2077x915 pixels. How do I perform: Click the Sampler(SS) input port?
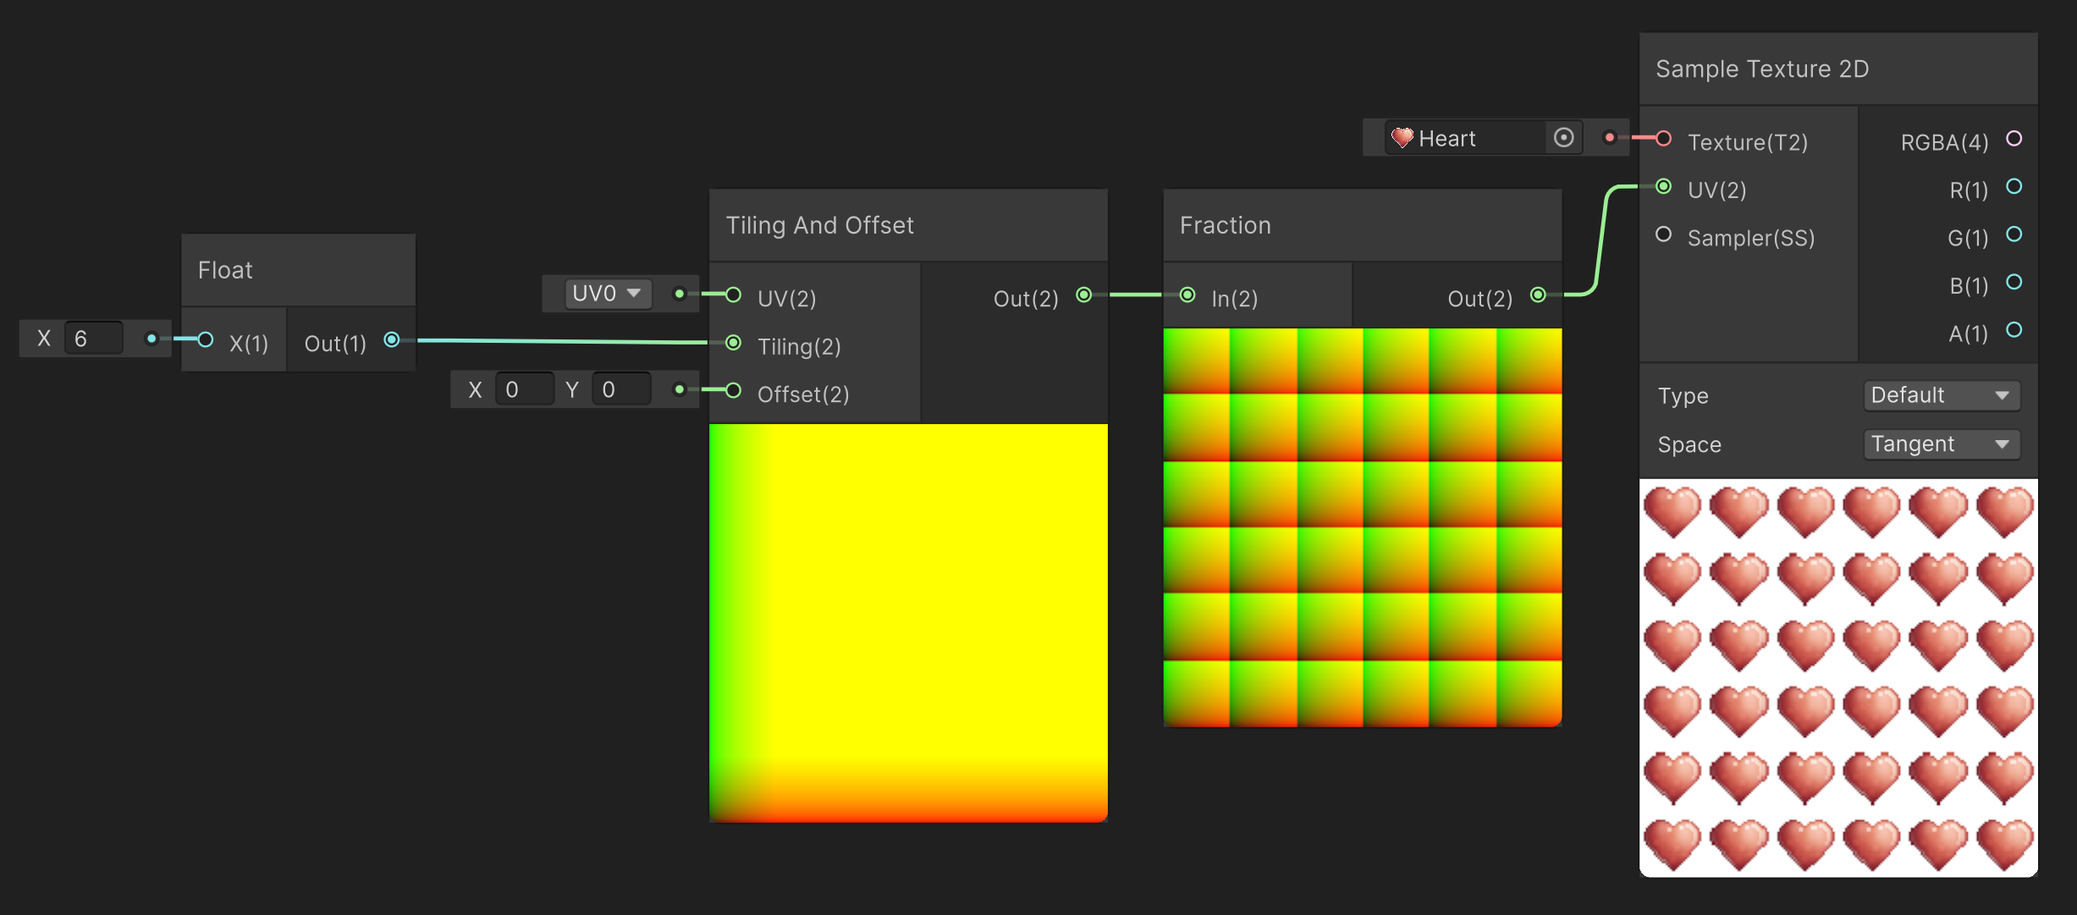coord(1663,234)
